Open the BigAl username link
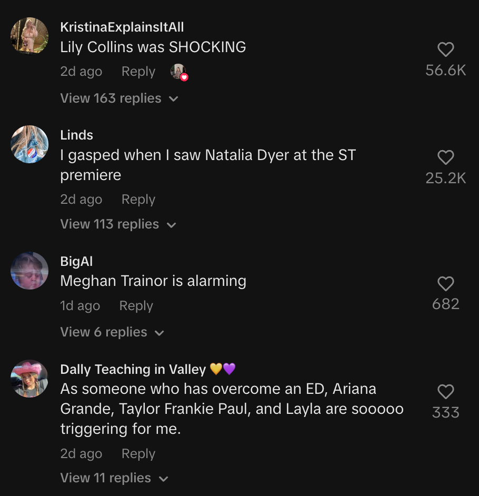Image resolution: width=479 pixels, height=496 pixels. pos(77,262)
